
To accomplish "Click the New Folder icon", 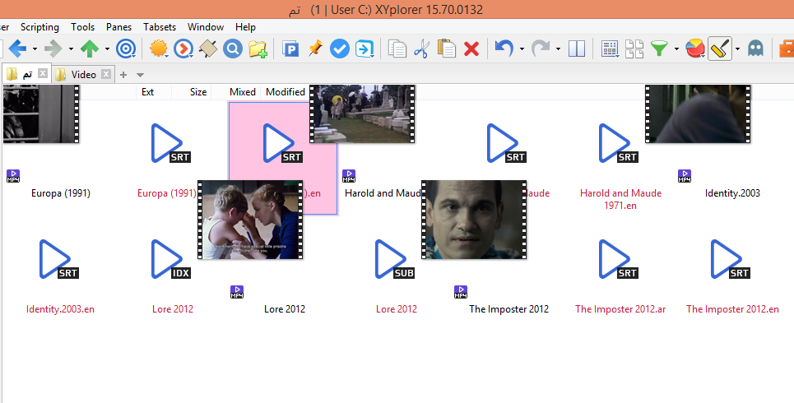I will [x=258, y=49].
